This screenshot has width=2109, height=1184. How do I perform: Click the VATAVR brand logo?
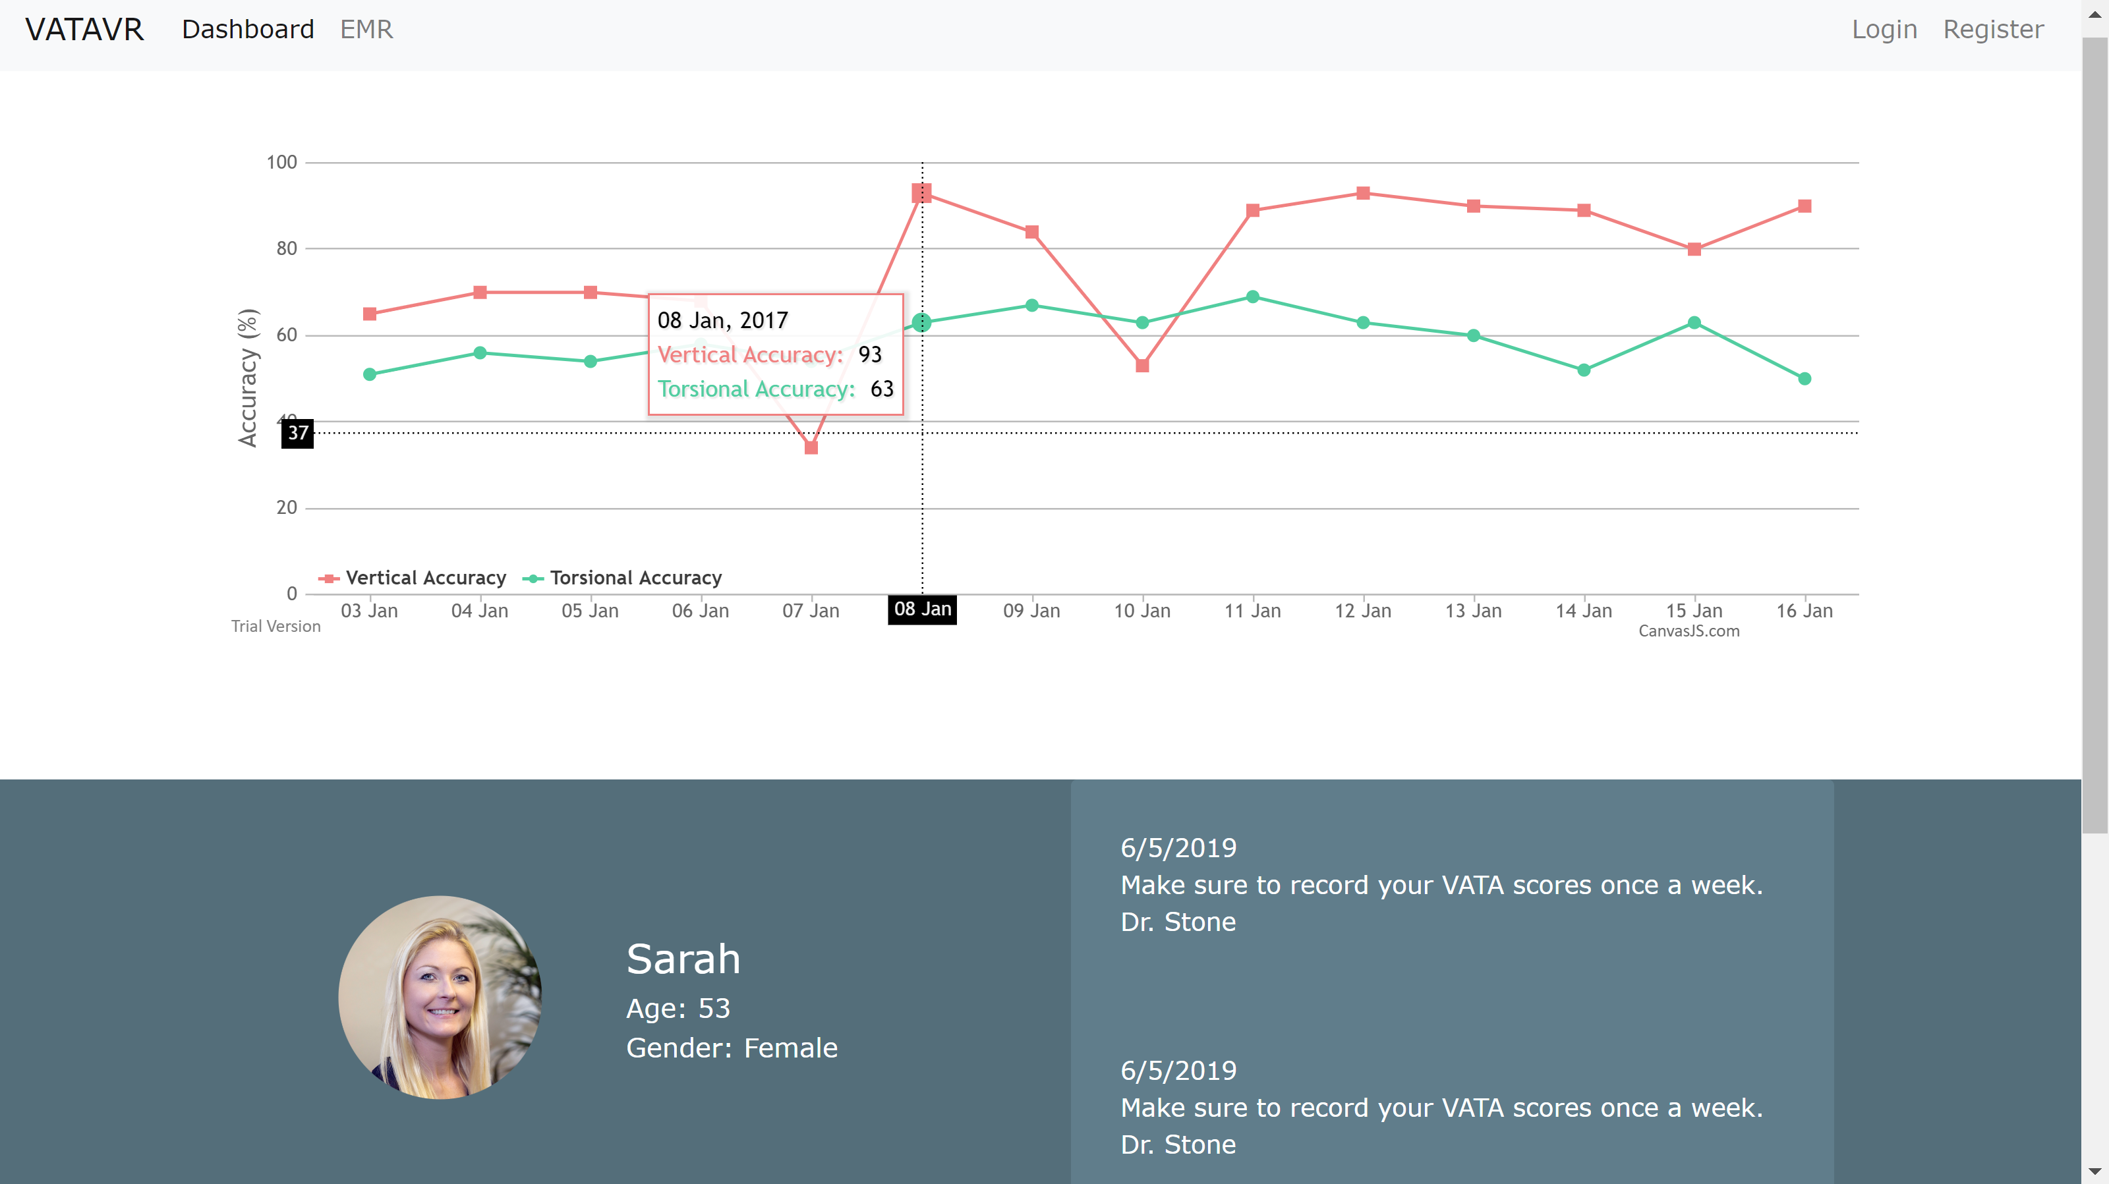coord(84,30)
